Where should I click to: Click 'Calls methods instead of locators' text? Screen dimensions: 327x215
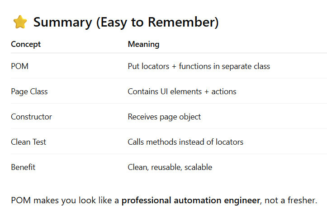tap(185, 142)
